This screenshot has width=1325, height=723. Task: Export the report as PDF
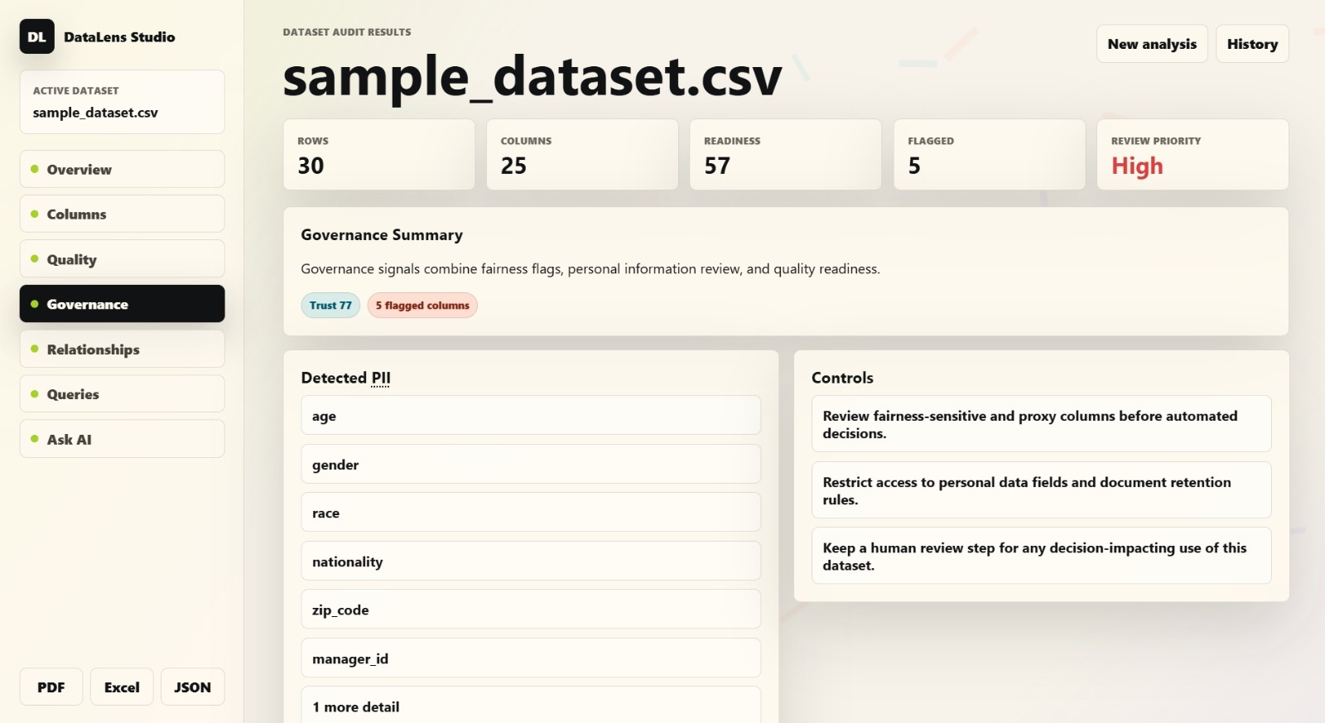(x=51, y=687)
